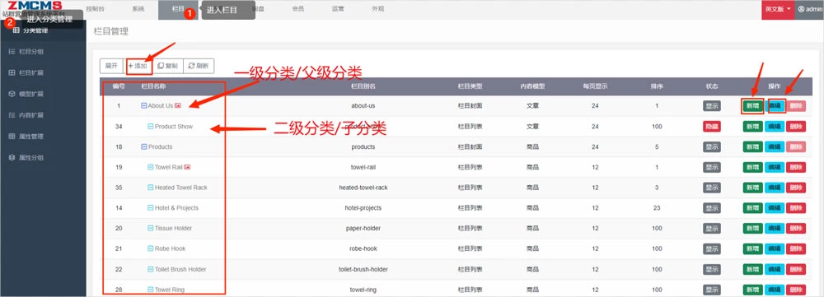Toggle 显示 status for Toilet Brush Holder

[x=712, y=269]
